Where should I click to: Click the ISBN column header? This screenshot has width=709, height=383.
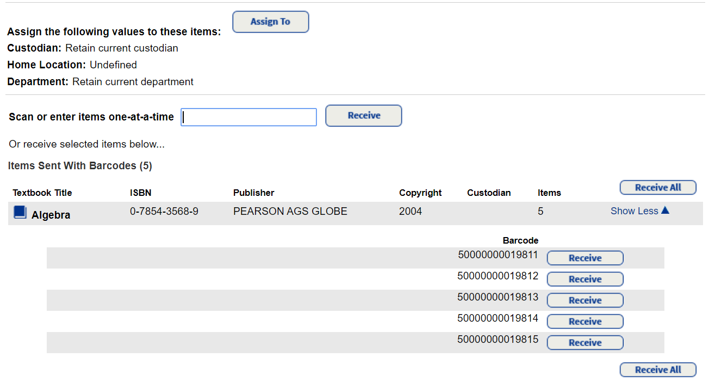click(x=141, y=193)
